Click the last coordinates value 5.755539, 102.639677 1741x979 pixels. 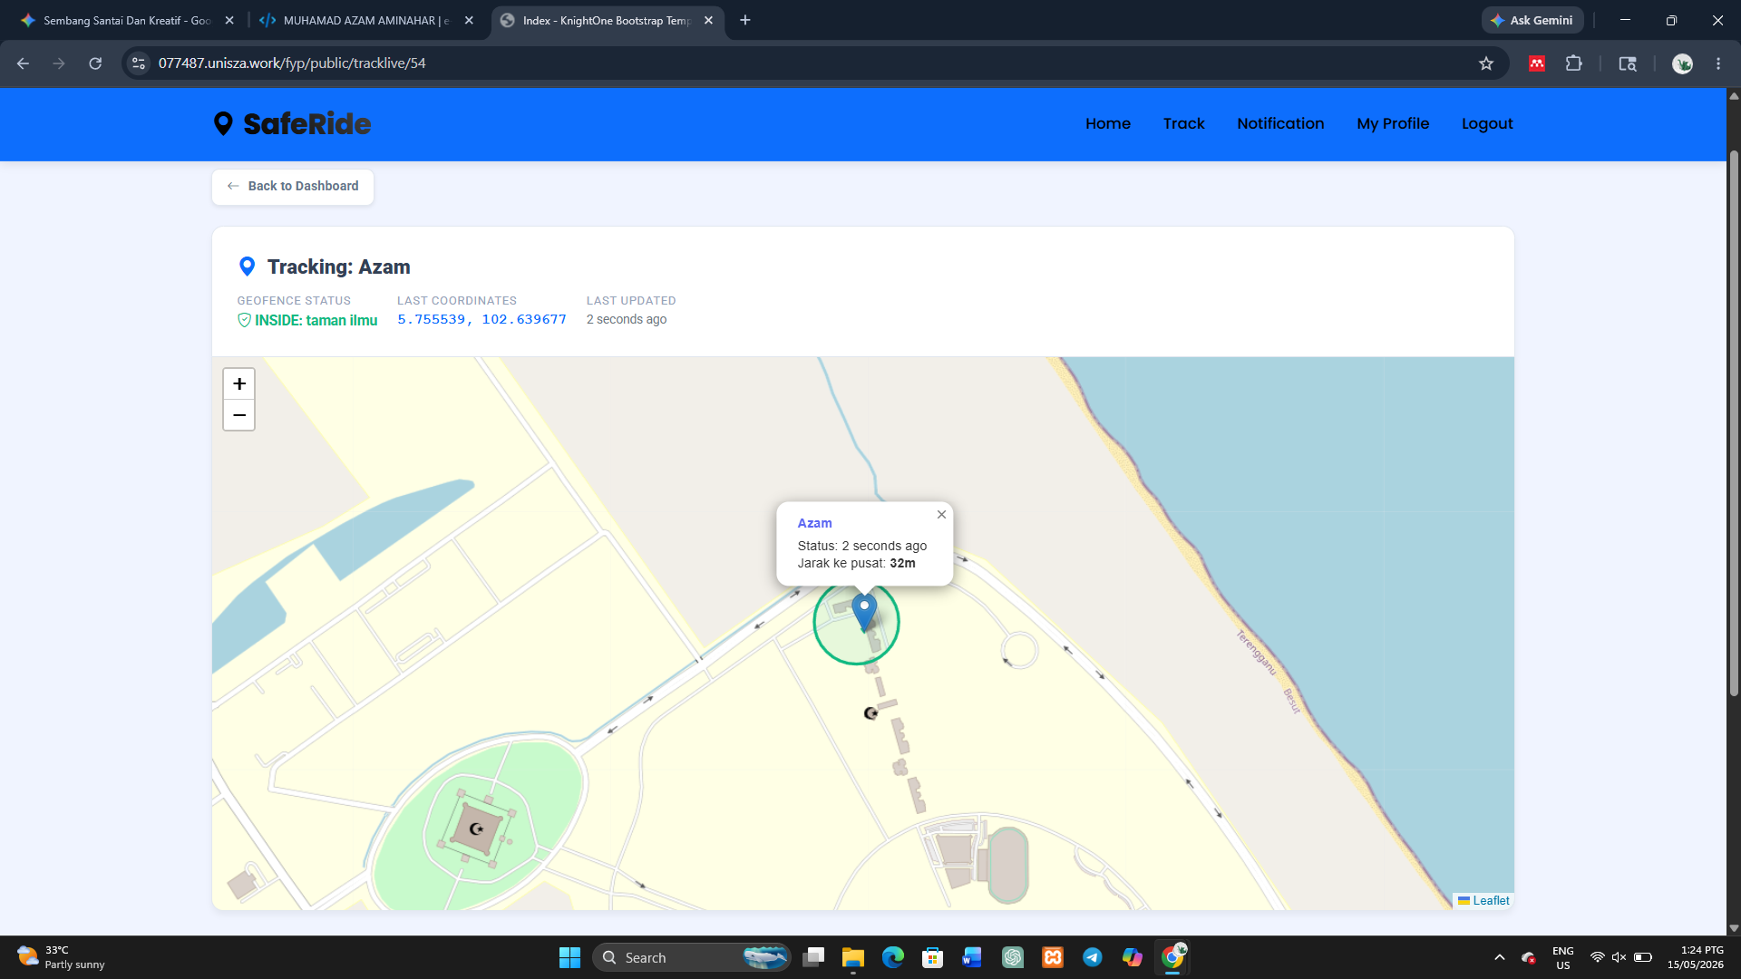coord(481,320)
